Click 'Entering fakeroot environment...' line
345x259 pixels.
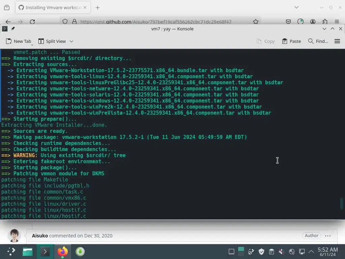pos(62,162)
